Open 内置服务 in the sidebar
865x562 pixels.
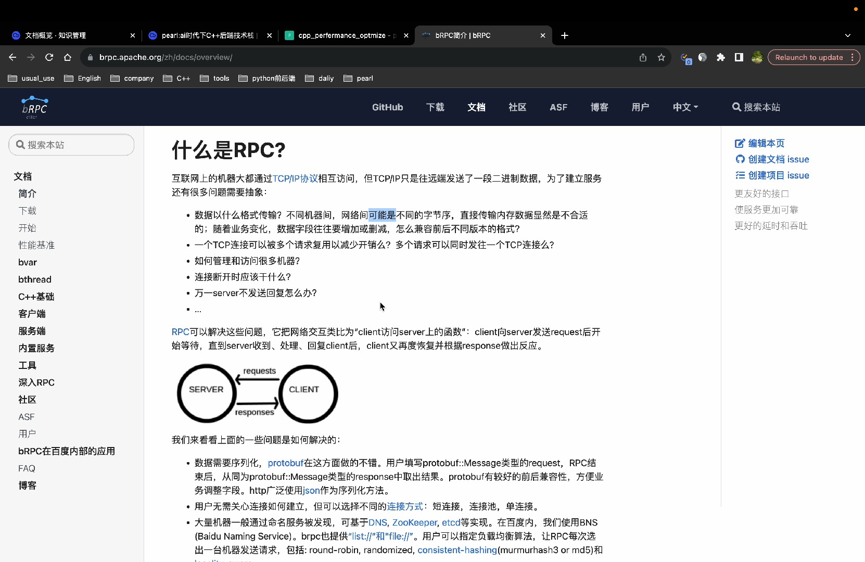pos(36,348)
